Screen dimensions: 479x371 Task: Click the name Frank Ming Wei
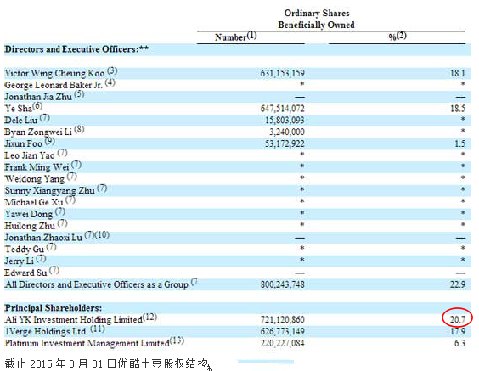(37, 167)
